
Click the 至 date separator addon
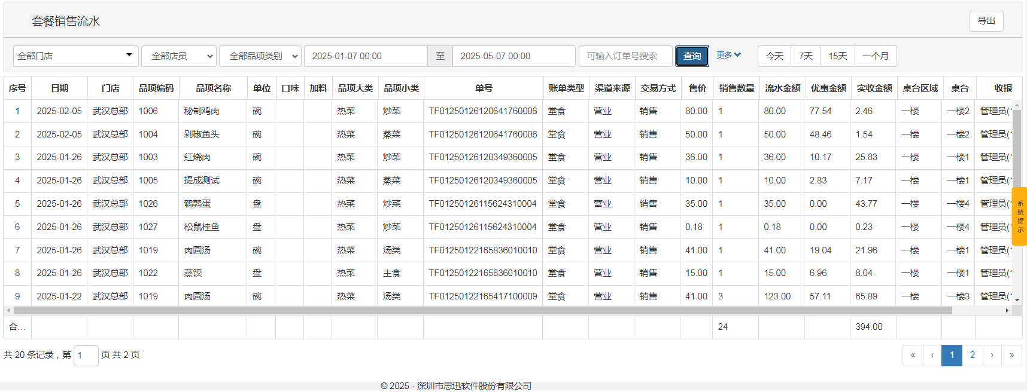tap(440, 56)
